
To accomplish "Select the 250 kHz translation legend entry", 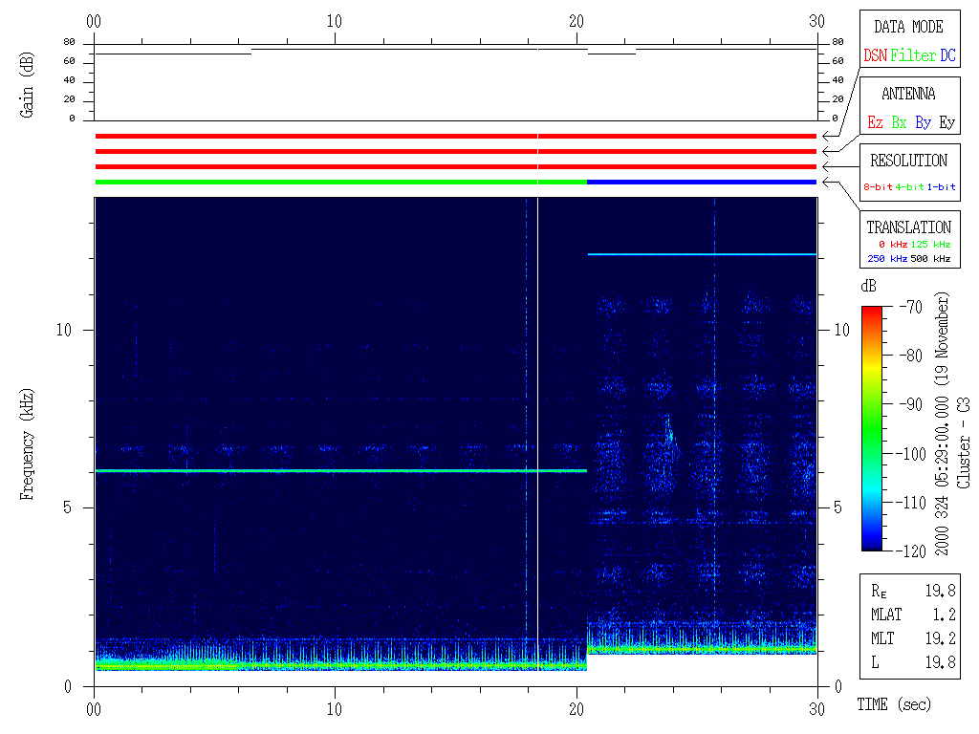I will coord(884,258).
